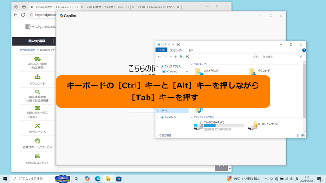Click the PCの検索 search field
Screen dimensions: 326x183
click(282, 57)
